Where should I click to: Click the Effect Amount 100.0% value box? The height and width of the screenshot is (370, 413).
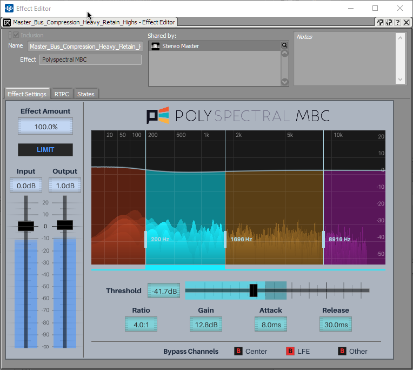click(x=45, y=127)
